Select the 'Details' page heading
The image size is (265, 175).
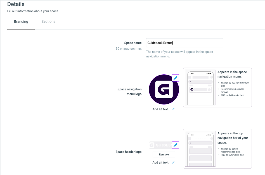[x=16, y=4]
